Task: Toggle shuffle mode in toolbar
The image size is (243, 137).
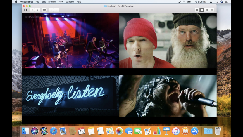Action: point(44,10)
